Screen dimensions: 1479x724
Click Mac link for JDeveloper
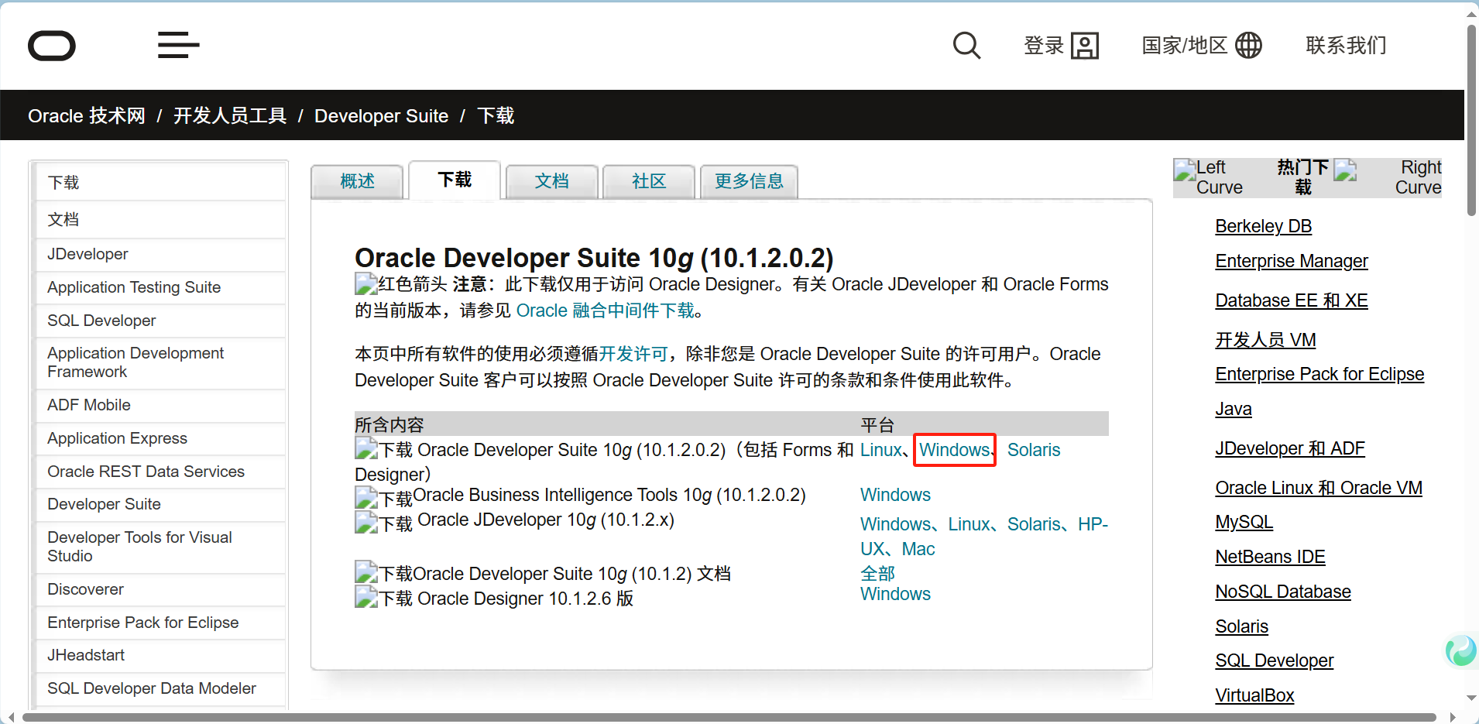918,549
